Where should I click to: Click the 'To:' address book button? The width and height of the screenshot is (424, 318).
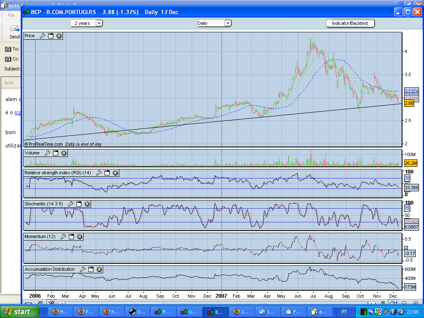point(12,49)
